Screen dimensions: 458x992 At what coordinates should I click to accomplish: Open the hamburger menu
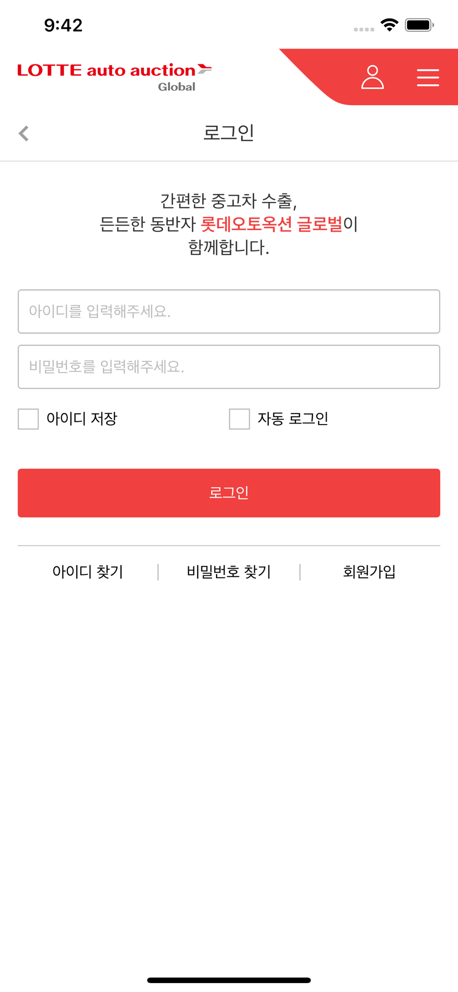(428, 78)
